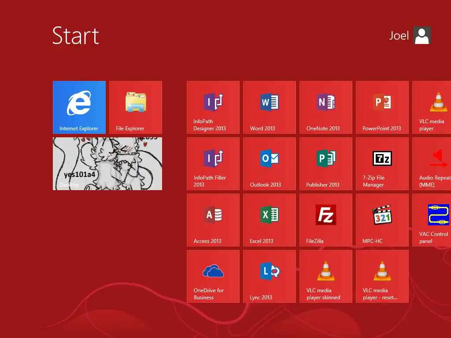The height and width of the screenshot is (338, 451).
Task: Click the Start heading text
Action: pos(76,36)
